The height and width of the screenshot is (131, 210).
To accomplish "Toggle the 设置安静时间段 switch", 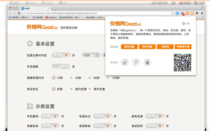I will click(61, 55).
